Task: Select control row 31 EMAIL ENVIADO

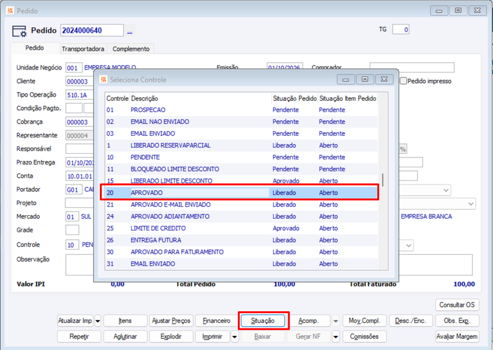Action: pyautogui.click(x=242, y=264)
